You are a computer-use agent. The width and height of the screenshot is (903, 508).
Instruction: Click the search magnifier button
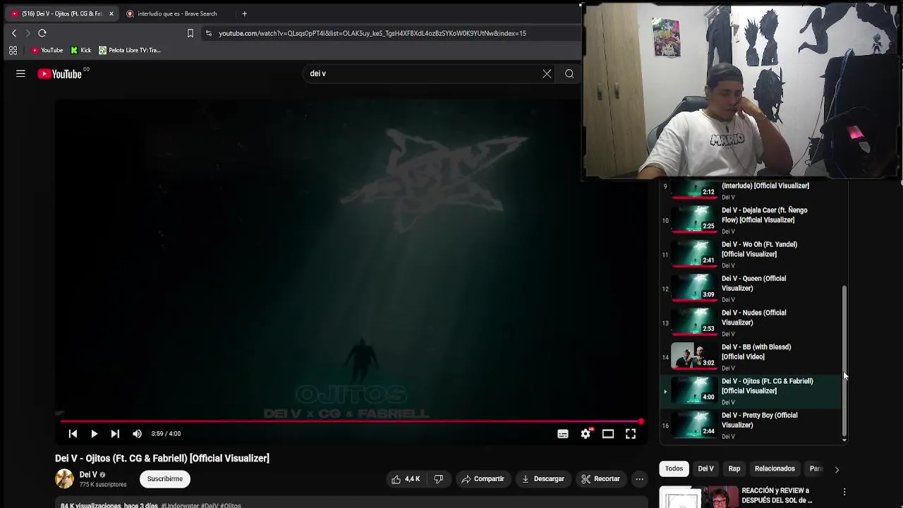(x=569, y=73)
